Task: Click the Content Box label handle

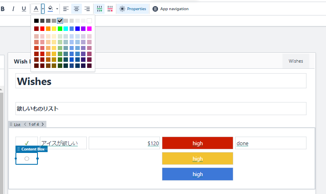Action: (x=31, y=149)
